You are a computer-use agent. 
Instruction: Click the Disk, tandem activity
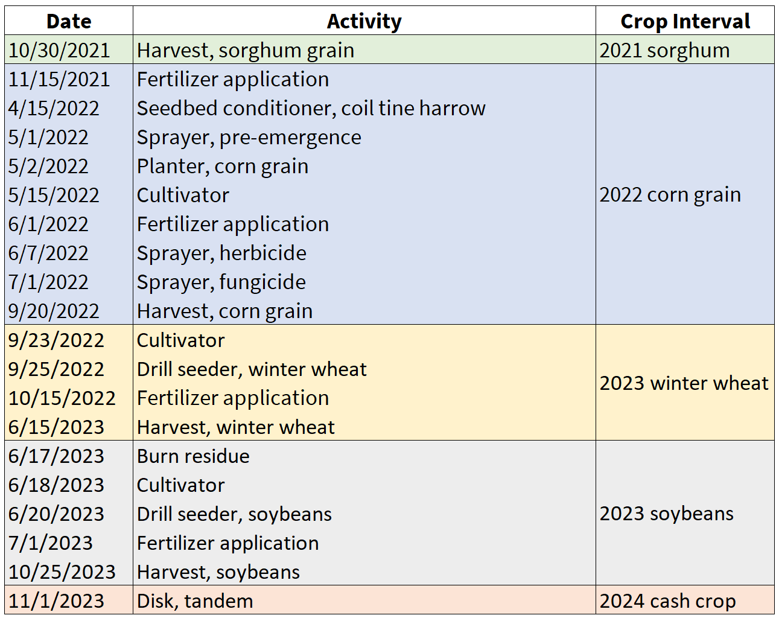(195, 600)
